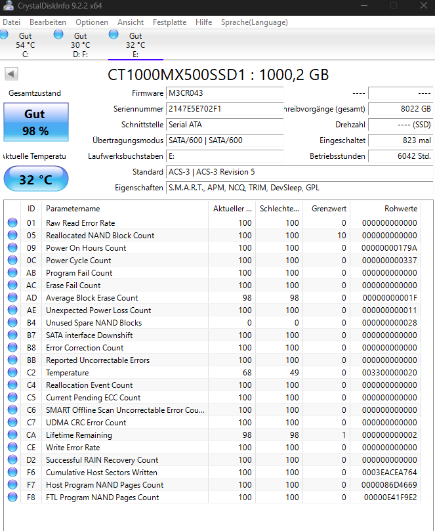Select the Cumulative Host Sectors Written row
Viewport: 435px width, 531px height.
tap(213, 472)
